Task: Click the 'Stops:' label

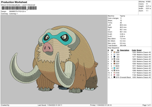Action: point(110,20)
